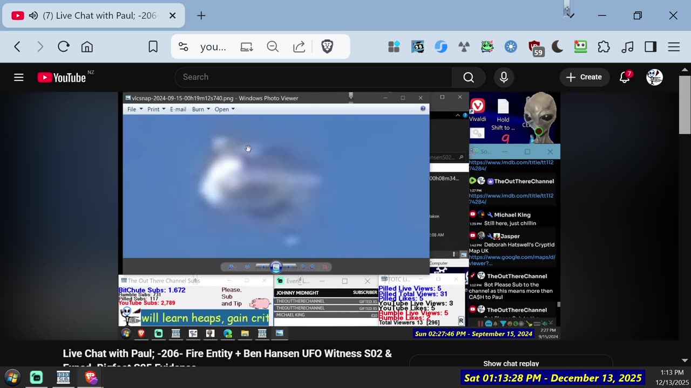This screenshot has width=691, height=388.
Task: Click the Vivaldi desktop icon in video
Action: click(477, 110)
